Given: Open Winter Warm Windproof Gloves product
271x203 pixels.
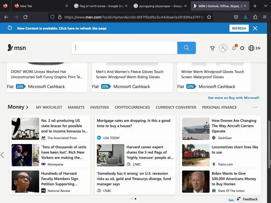Looking at the screenshot, I should click(x=213, y=74).
